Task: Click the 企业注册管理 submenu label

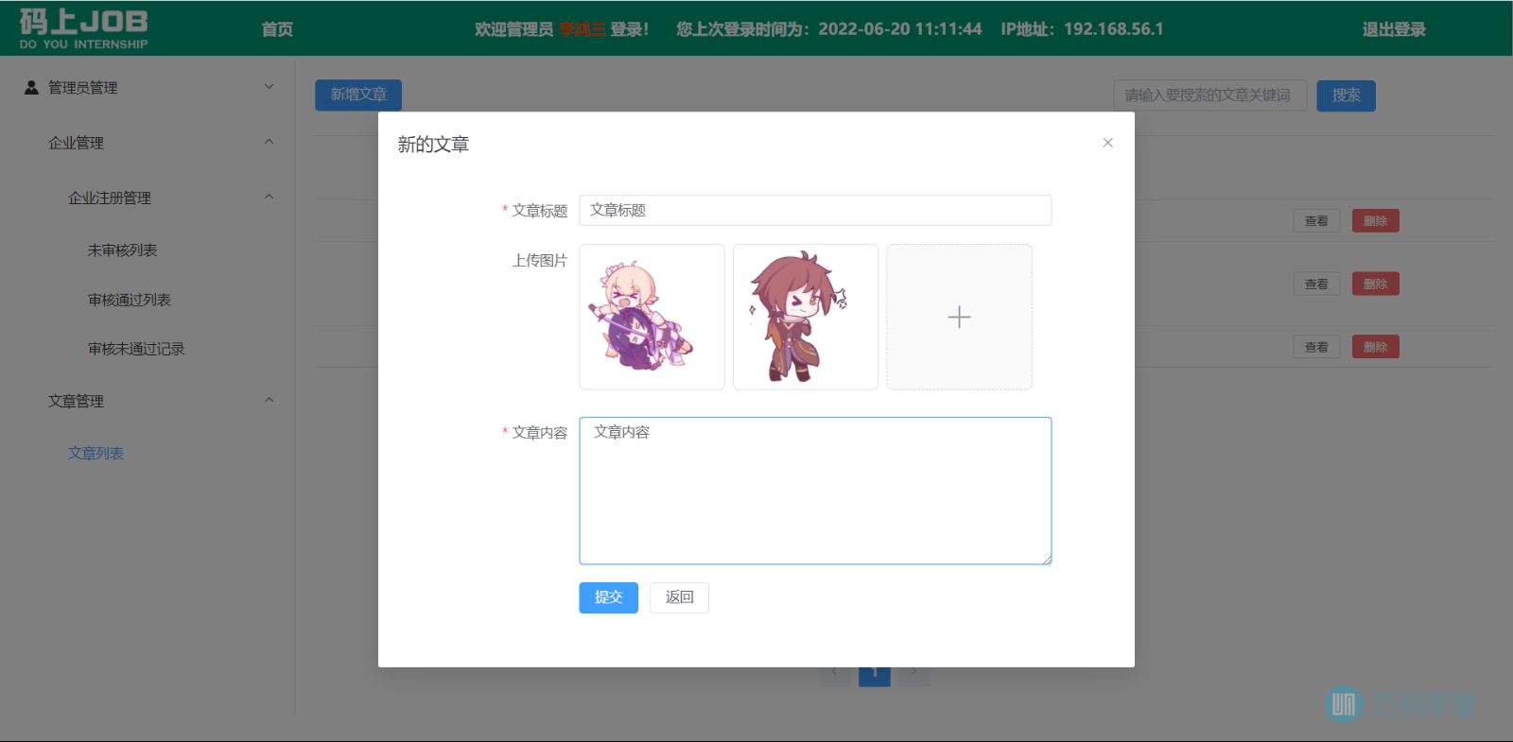Action: [110, 198]
